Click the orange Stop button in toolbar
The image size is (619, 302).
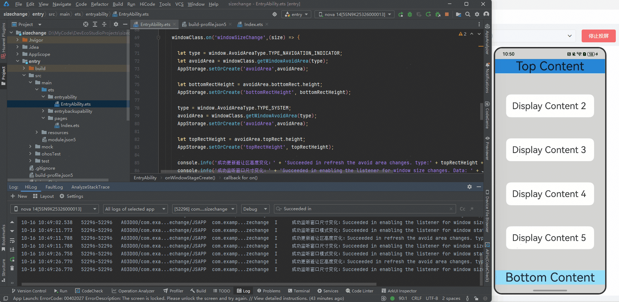(447, 14)
